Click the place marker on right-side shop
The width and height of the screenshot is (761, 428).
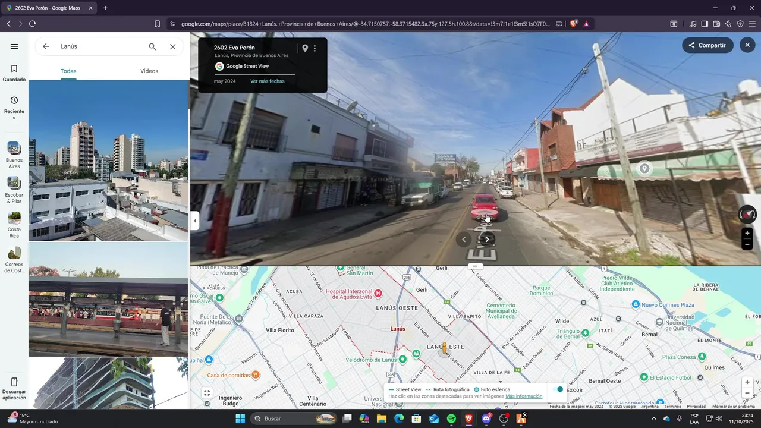pyautogui.click(x=644, y=169)
